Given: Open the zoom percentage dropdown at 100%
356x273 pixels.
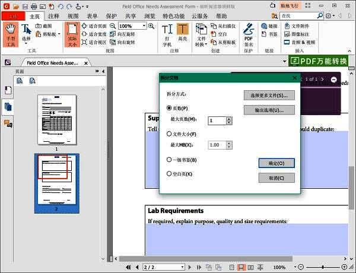Looking at the screenshot, I should [144, 26].
